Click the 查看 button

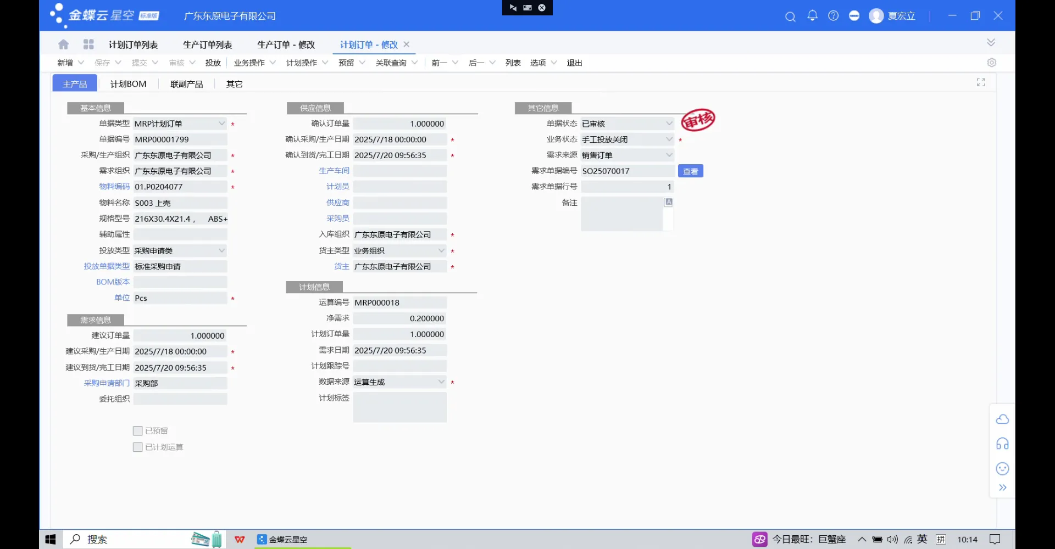690,171
